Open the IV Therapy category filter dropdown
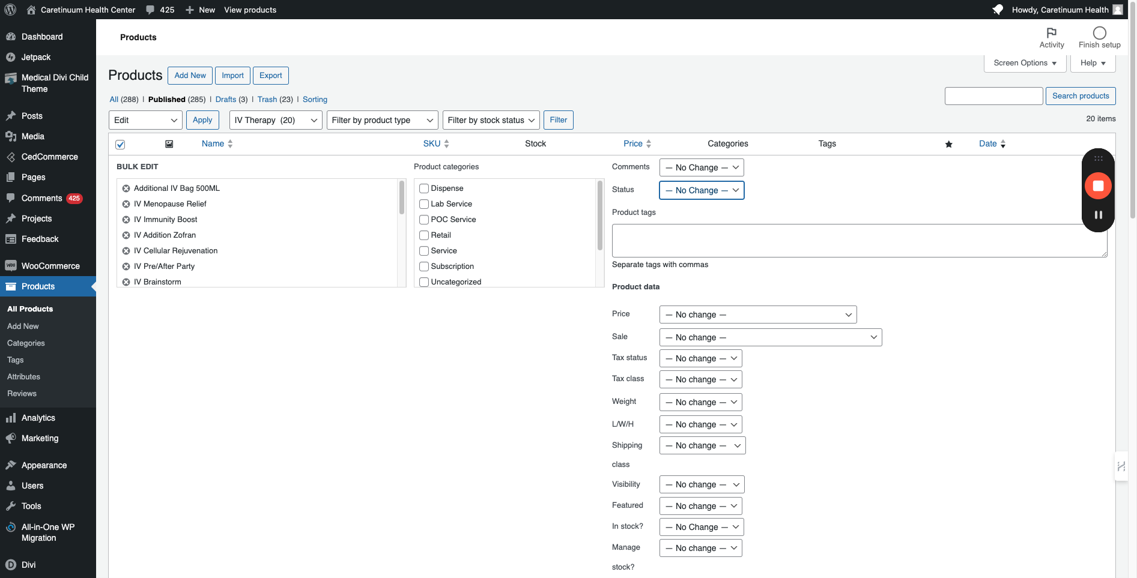1137x578 pixels. point(276,120)
